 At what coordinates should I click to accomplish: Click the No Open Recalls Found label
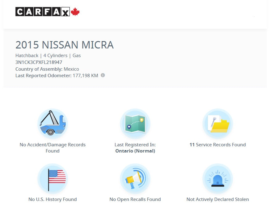pos(135,199)
